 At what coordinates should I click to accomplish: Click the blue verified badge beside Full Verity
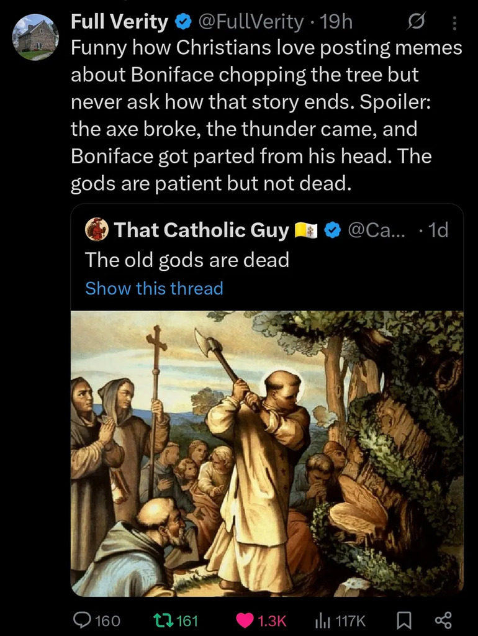pyautogui.click(x=183, y=23)
